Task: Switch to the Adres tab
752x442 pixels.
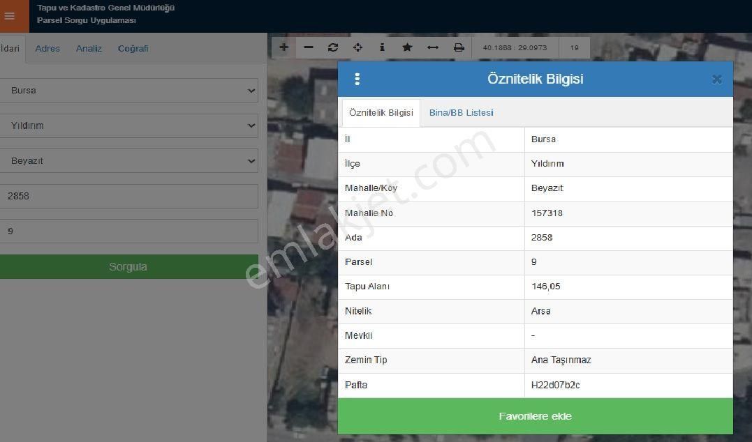Action: [47, 49]
